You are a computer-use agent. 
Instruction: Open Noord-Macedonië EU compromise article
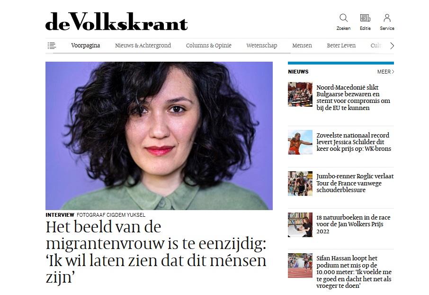(x=353, y=98)
